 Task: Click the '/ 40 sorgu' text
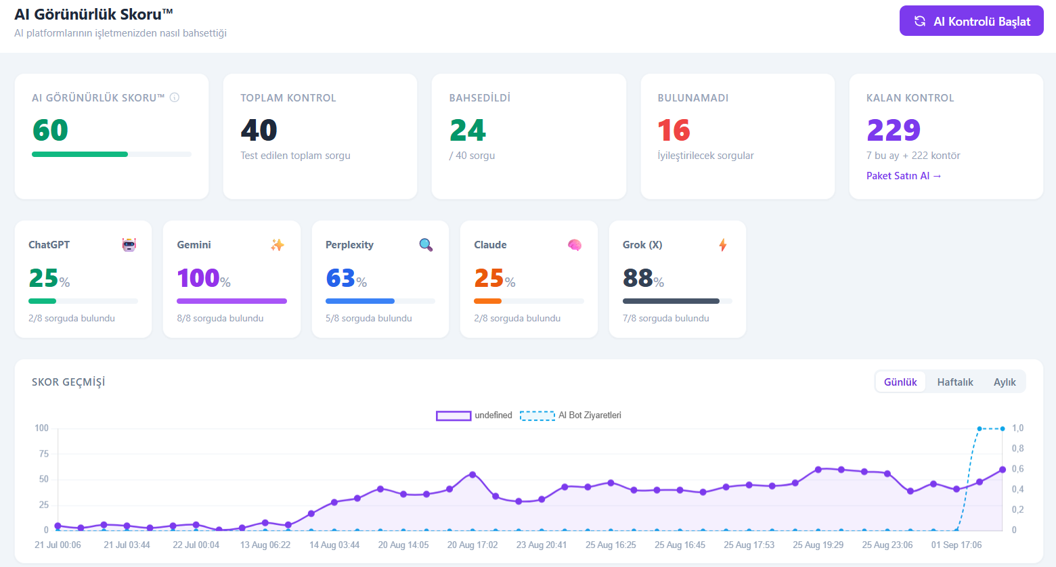point(472,156)
